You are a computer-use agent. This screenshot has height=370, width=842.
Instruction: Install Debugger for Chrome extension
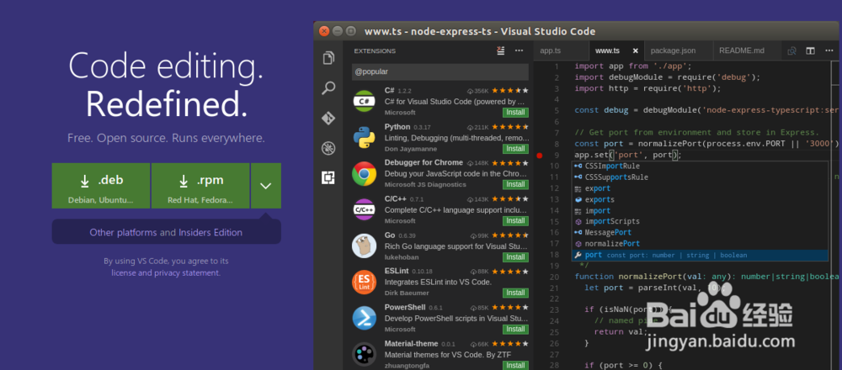pos(515,184)
